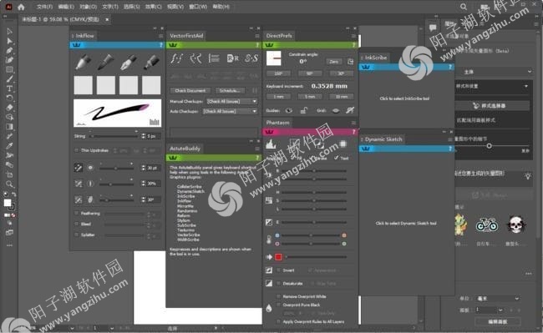
Task: Open the Window menu
Action: [198, 7]
